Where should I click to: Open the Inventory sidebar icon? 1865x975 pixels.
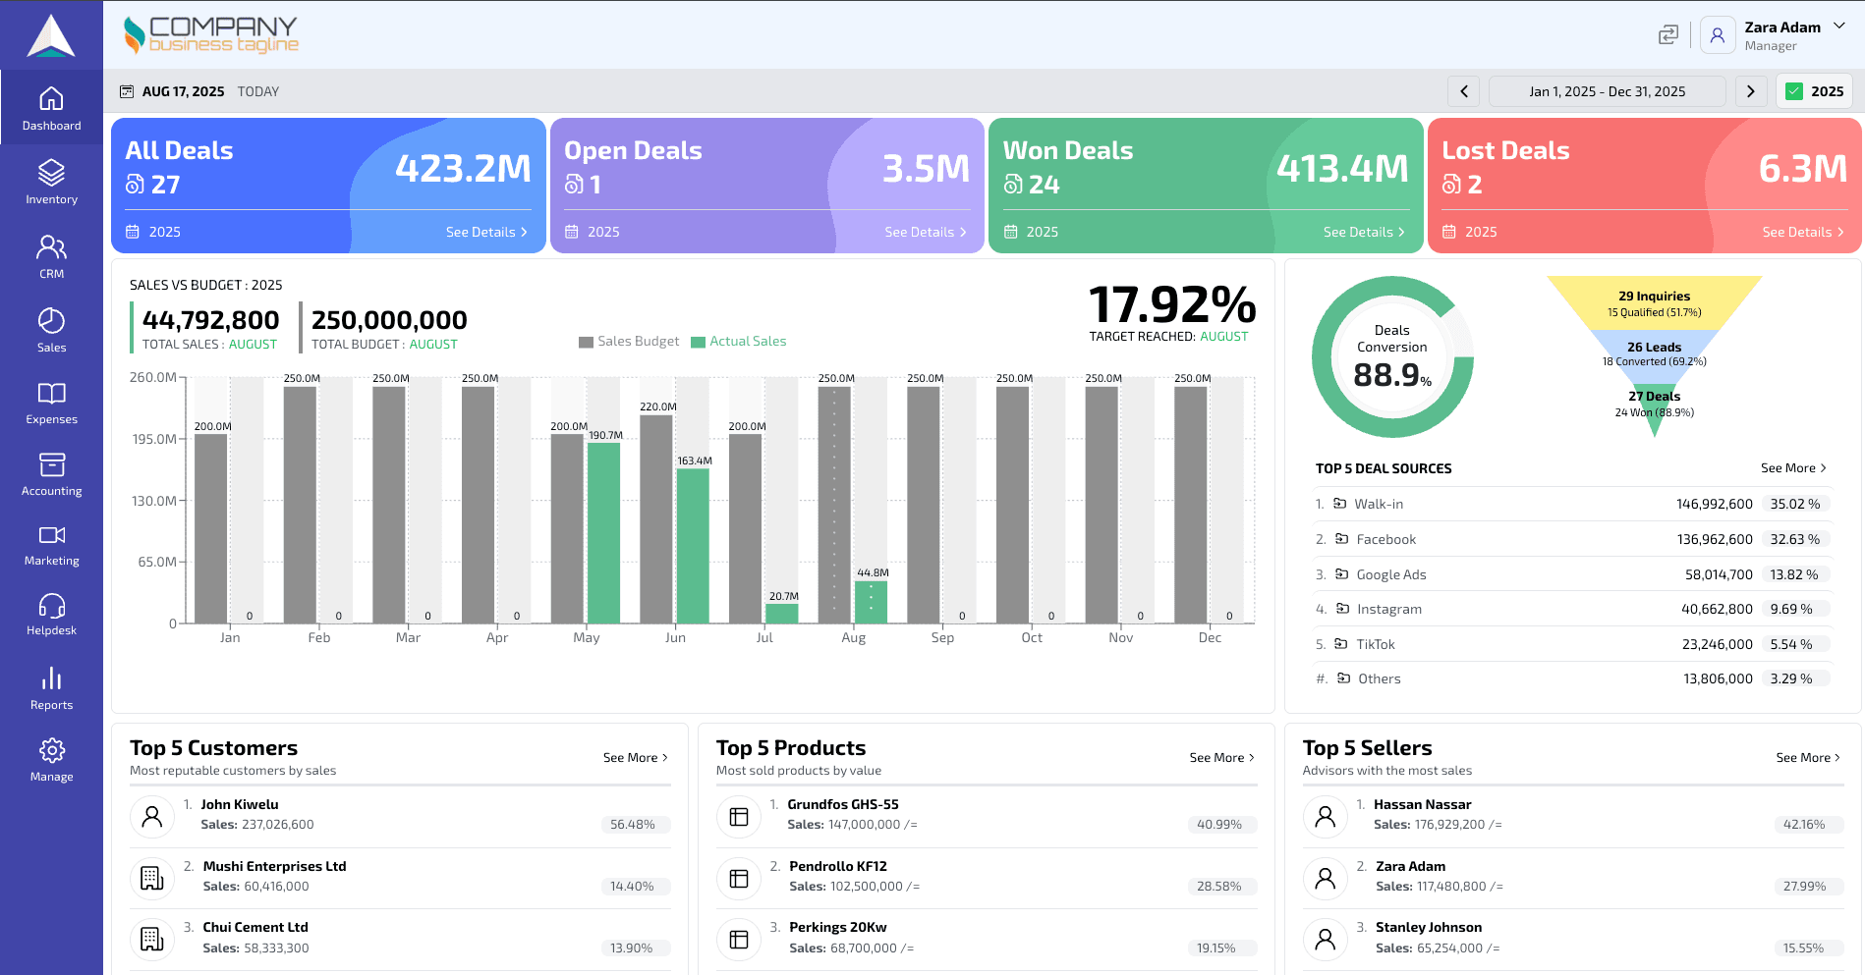51,174
